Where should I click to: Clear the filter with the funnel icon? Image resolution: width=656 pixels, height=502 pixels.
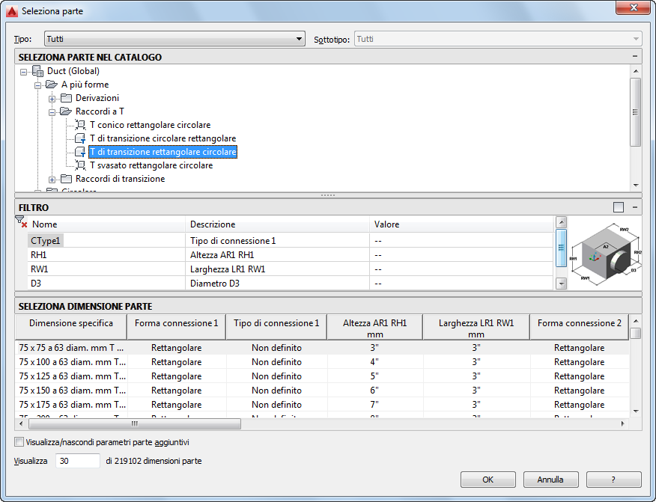21,221
